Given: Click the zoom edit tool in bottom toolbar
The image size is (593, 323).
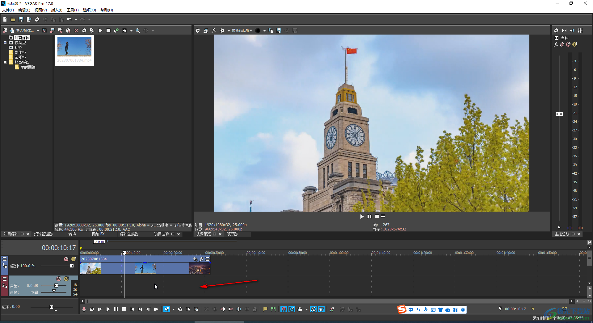Looking at the screenshot, I should (x=196, y=309).
